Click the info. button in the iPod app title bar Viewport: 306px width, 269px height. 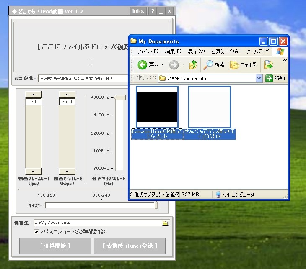(x=138, y=11)
